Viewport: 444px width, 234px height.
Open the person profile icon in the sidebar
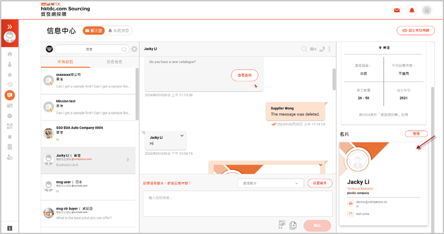pos(9,64)
